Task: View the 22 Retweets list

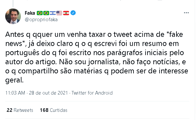Action: (20, 110)
